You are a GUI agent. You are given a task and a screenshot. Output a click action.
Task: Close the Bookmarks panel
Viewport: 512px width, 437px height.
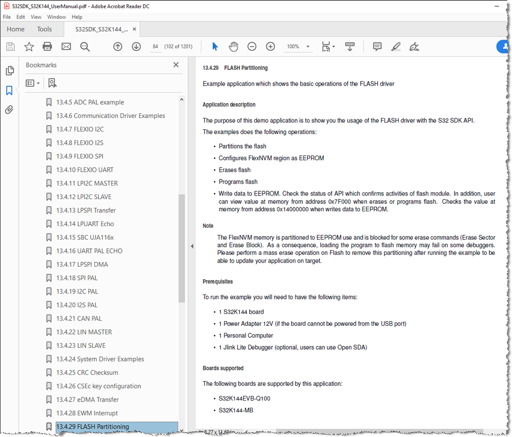pyautogui.click(x=176, y=65)
